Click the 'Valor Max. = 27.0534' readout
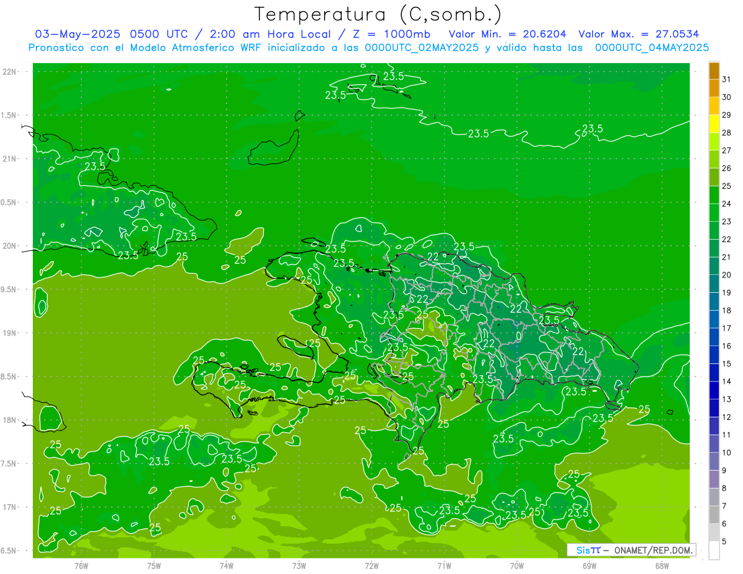743x574 pixels. click(x=638, y=34)
